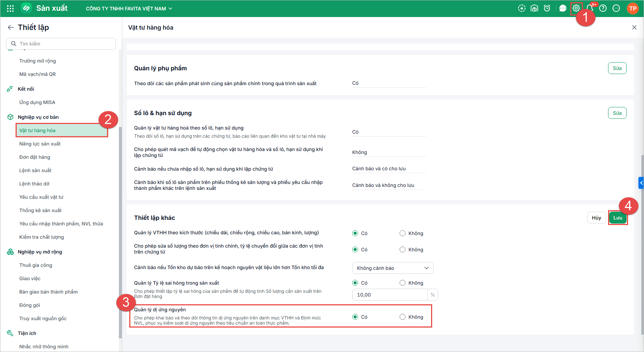
Task: Open the settings gear icon
Action: coord(576,8)
